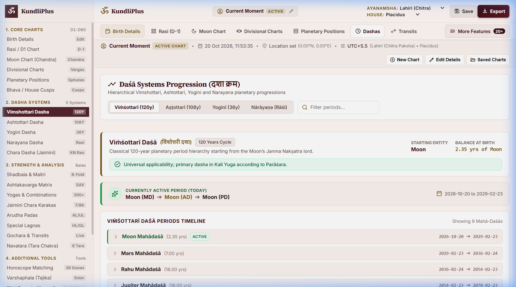Click the location pin icon beside Location set
Screen dimensions: 516x287
tap(264, 46)
